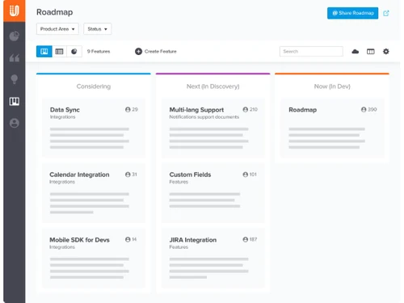This screenshot has width=404, height=303.
Task: Click the UserVoice logo icon
Action: 15,11
